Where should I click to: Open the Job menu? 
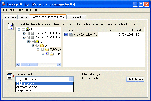[4, 10]
